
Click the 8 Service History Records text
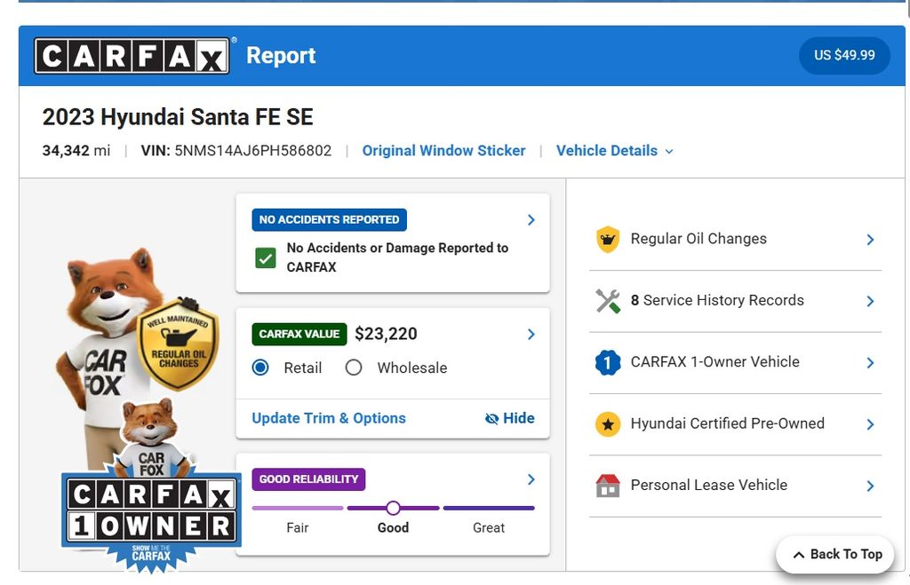[x=717, y=300]
